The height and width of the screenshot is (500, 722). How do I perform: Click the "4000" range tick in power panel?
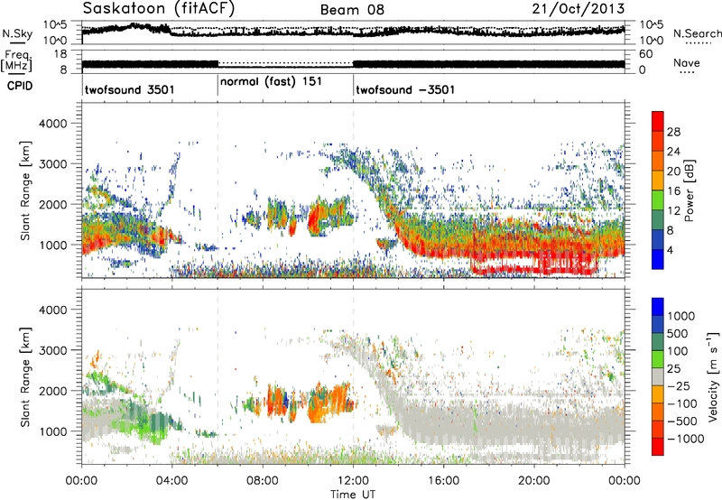tap(53, 124)
